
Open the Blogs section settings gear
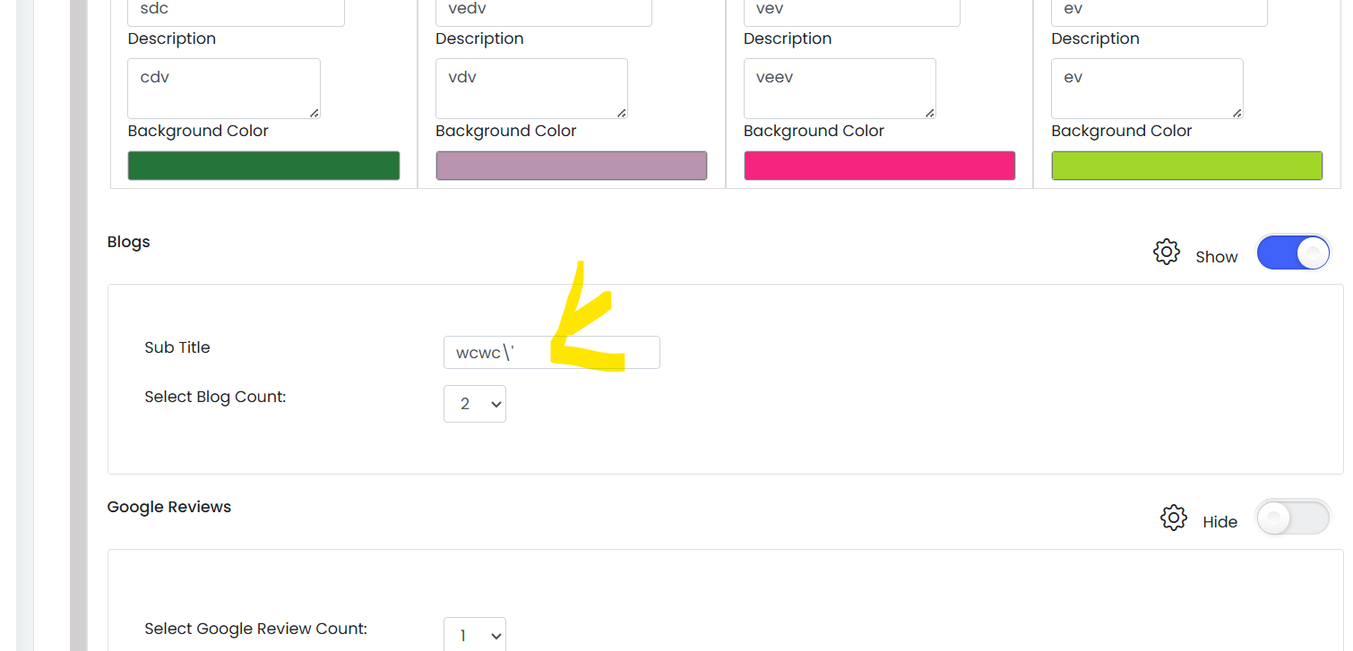click(1166, 252)
